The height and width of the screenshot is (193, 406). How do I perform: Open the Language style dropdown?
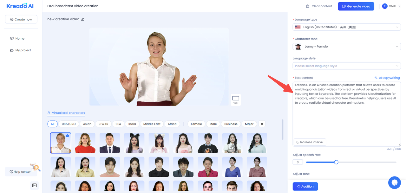coord(347,66)
